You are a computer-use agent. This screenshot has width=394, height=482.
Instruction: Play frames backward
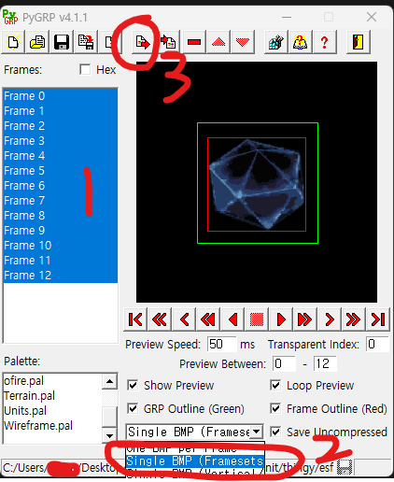pos(232,319)
